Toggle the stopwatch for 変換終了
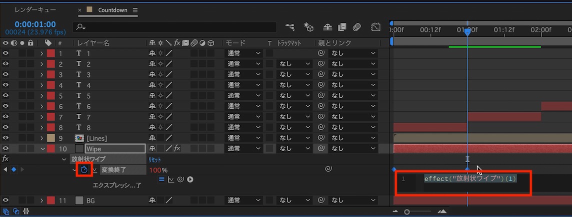This screenshot has width=572, height=217. 84,170
